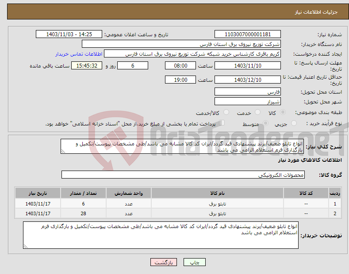Select the کالا radio button
The height and width of the screenshot is (274, 349).
click(283, 112)
